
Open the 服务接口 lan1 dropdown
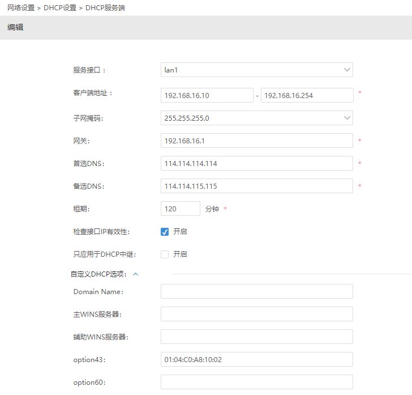(x=256, y=70)
